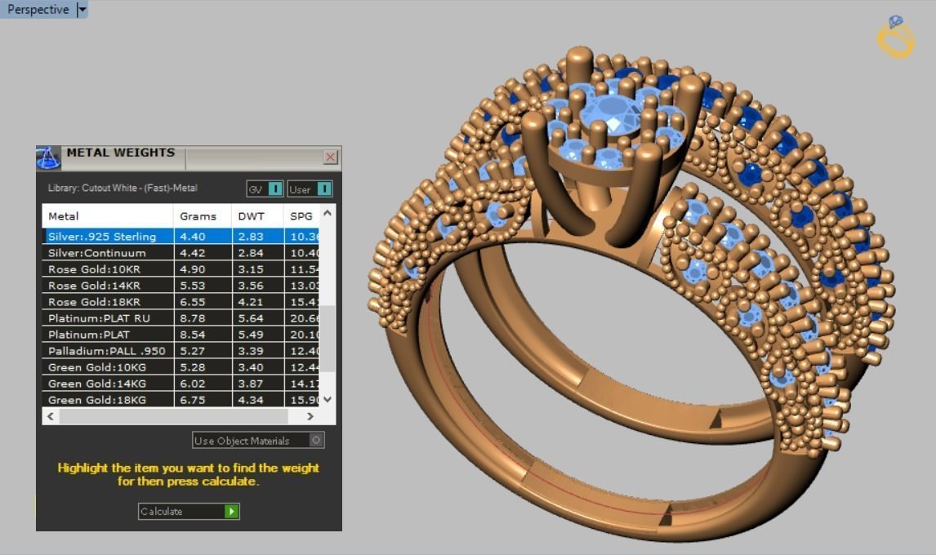
Task: Select the Rose Gold:10KR row
Action: pyautogui.click(x=181, y=269)
